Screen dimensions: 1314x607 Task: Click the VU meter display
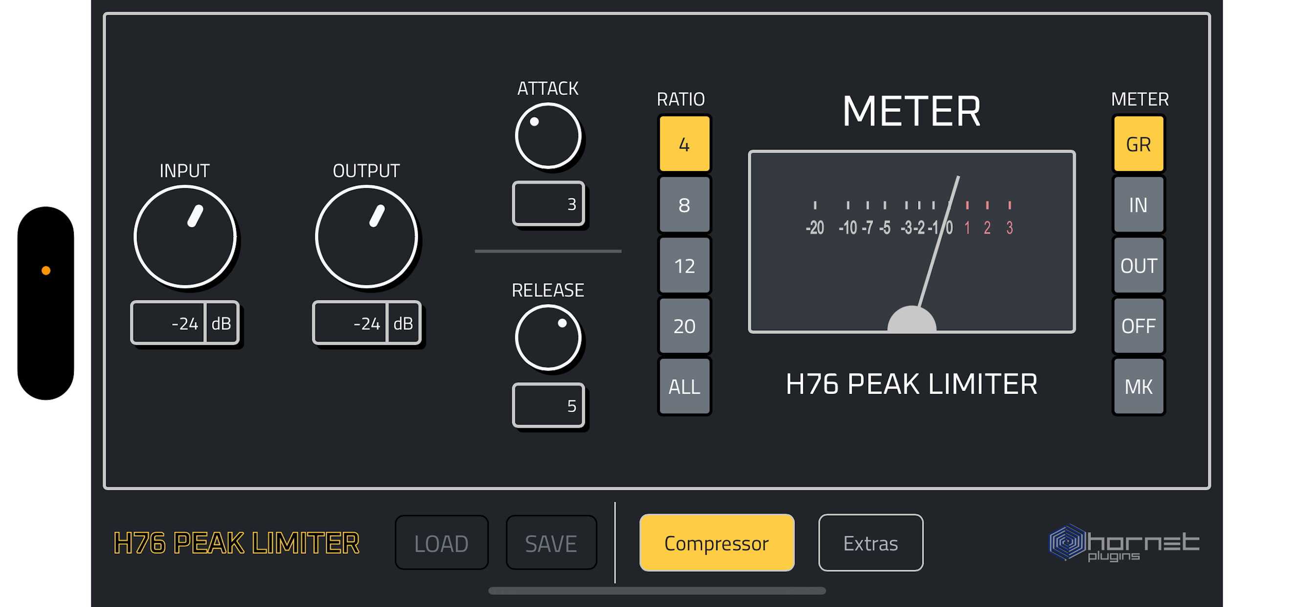click(911, 242)
